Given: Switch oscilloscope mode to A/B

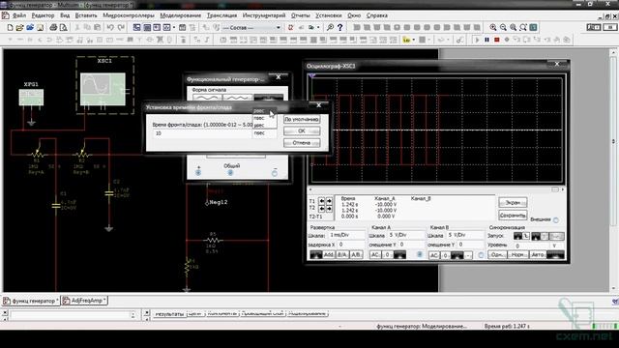Looking at the screenshot, I should [356, 255].
